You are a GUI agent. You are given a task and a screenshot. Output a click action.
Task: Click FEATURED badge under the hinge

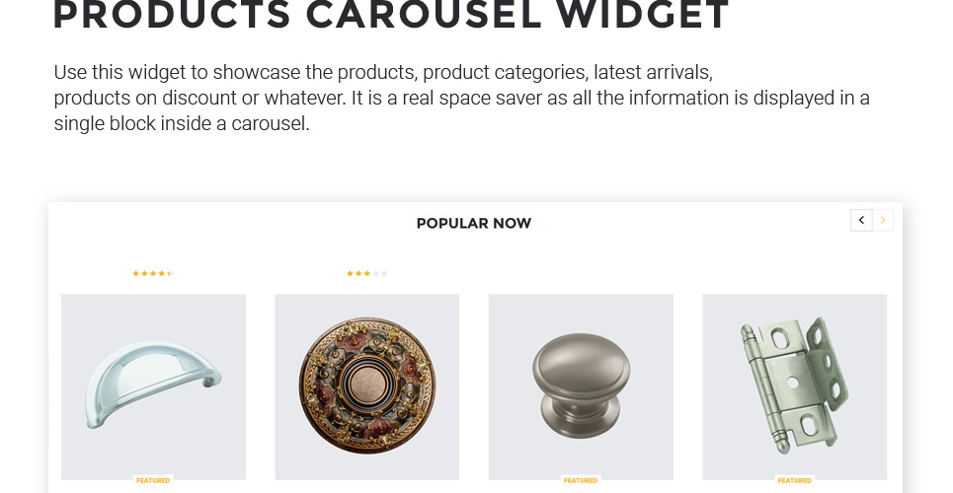point(794,480)
